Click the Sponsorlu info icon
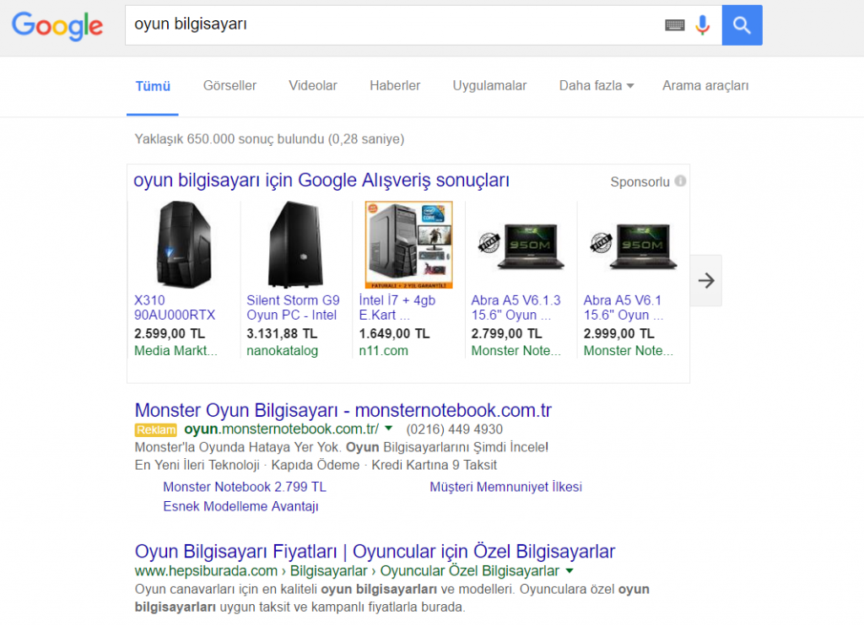The width and height of the screenshot is (864, 626). click(681, 181)
